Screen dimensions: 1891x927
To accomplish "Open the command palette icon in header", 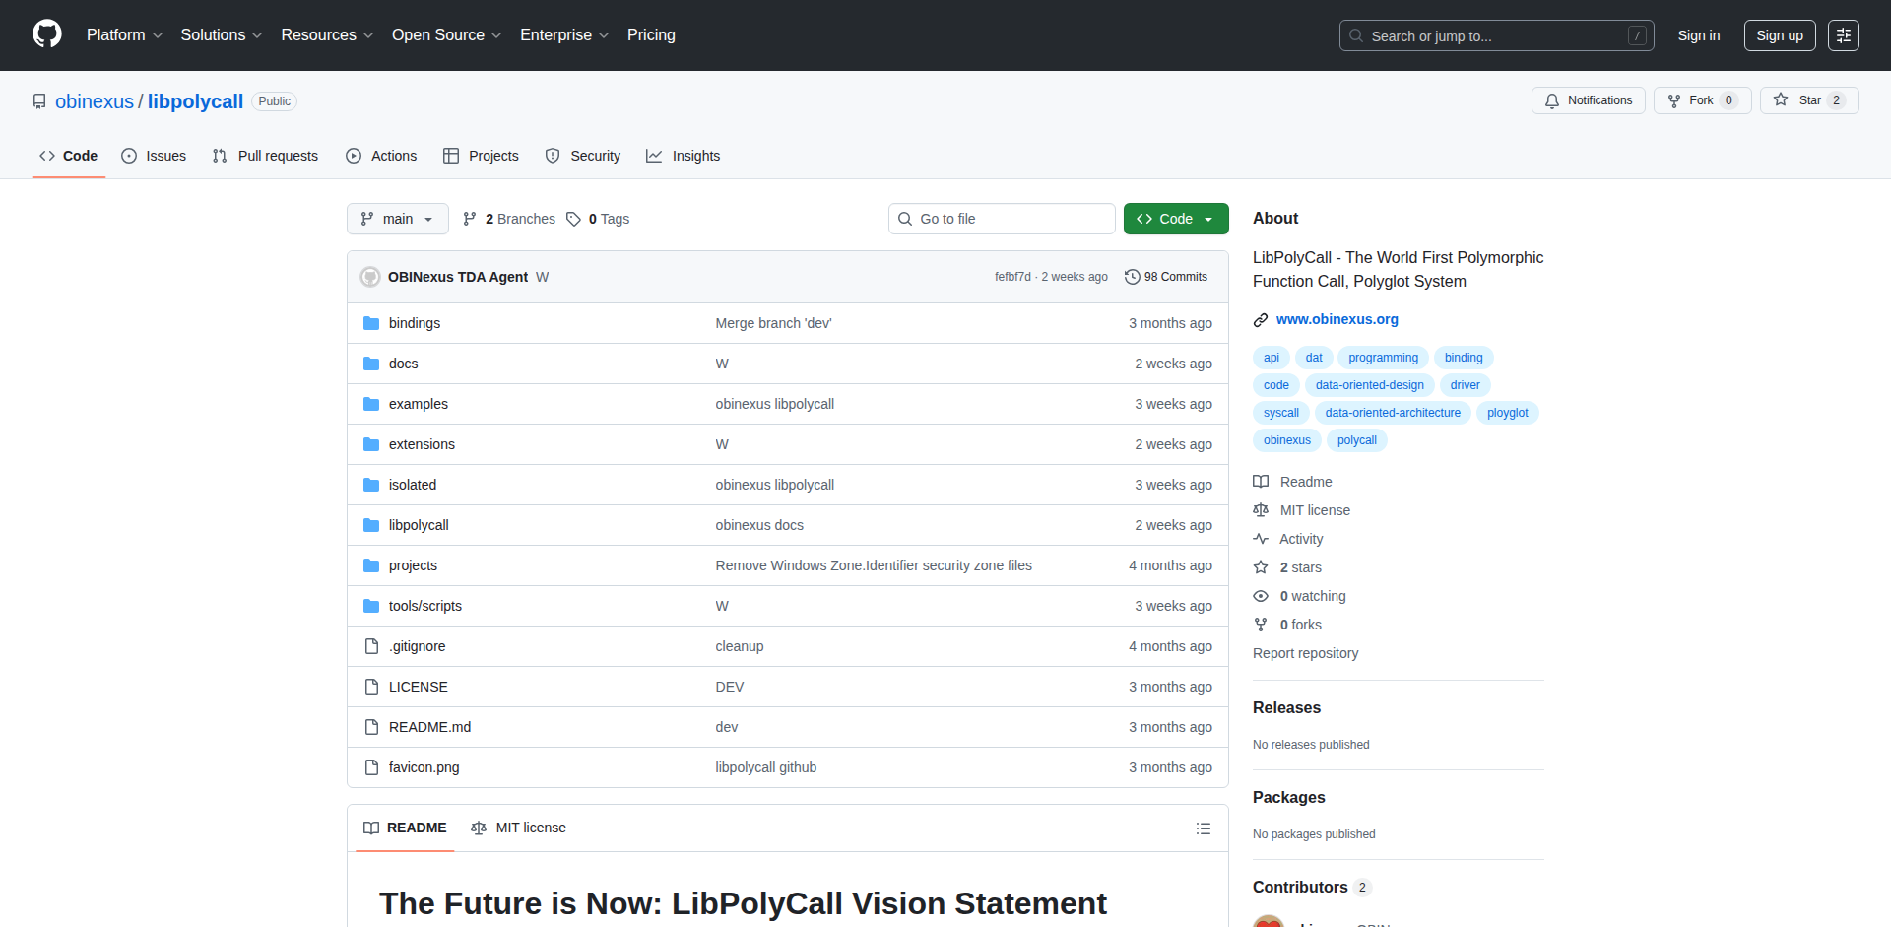I will tap(1844, 35).
